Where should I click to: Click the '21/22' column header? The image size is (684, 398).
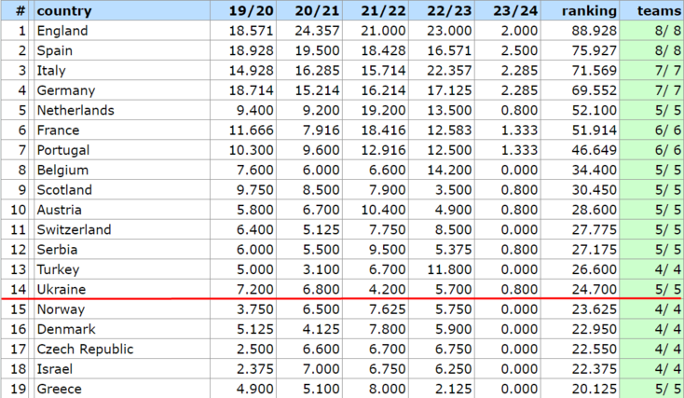(383, 11)
